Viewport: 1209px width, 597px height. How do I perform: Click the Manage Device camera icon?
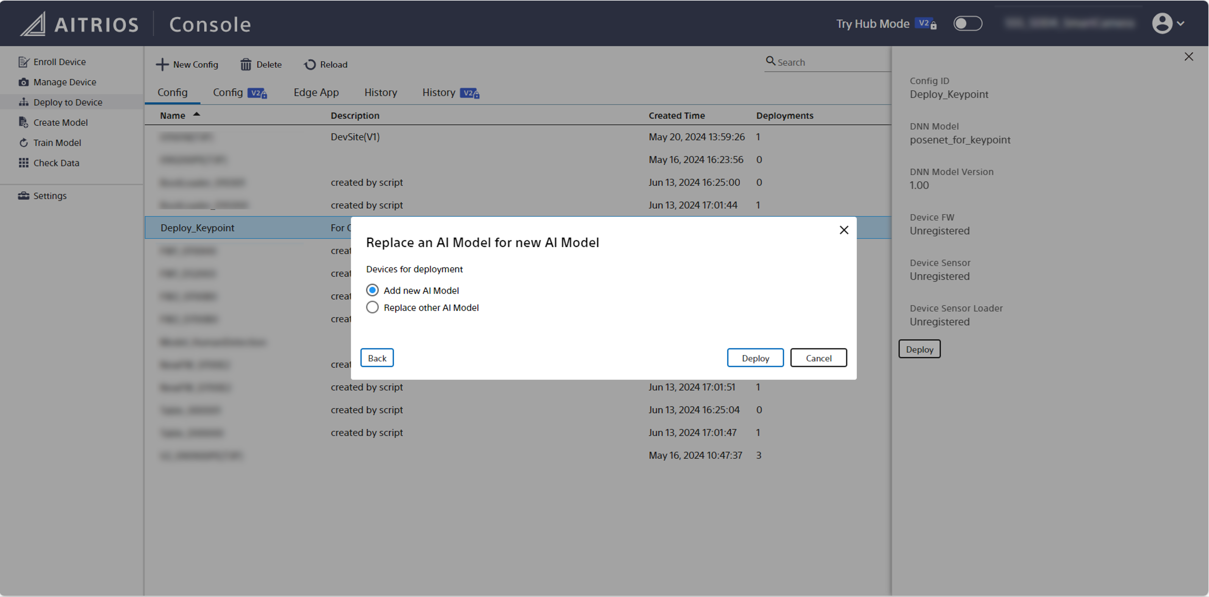[23, 82]
